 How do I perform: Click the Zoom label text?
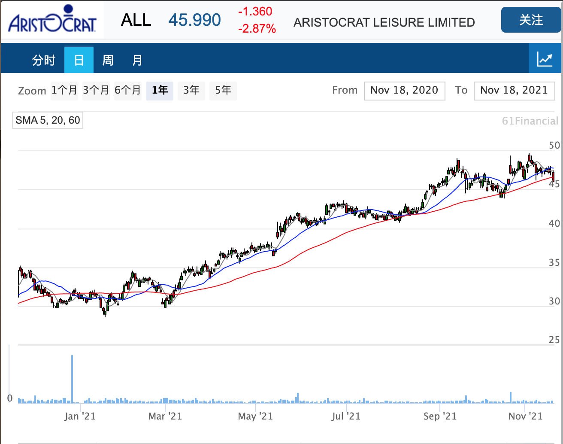[x=32, y=91]
